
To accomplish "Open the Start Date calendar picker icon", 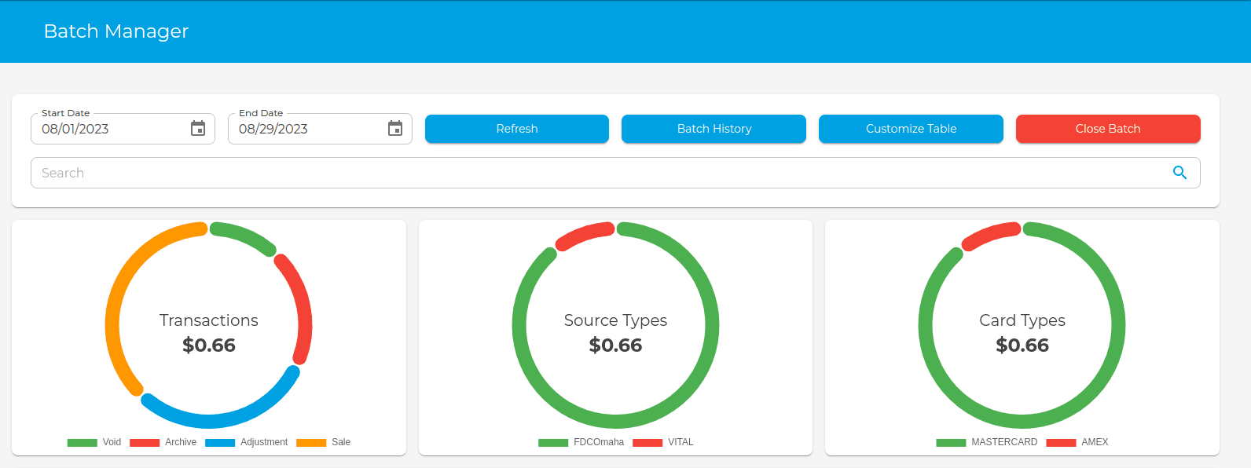I will point(198,129).
